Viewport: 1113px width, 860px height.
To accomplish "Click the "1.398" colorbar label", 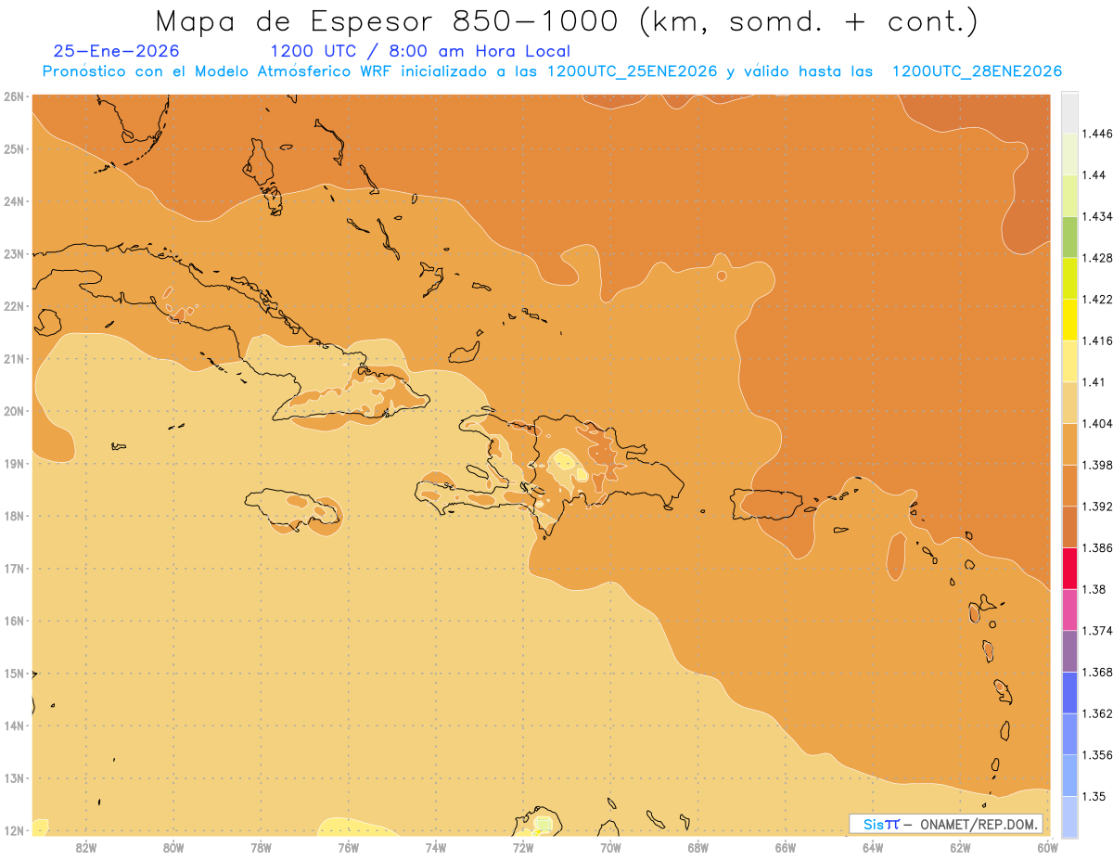I will [x=1098, y=465].
